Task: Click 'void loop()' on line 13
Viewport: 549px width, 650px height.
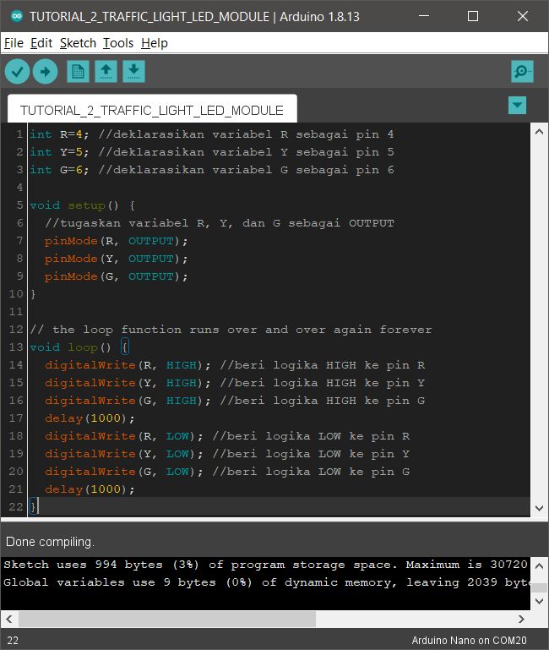Action: (70, 347)
